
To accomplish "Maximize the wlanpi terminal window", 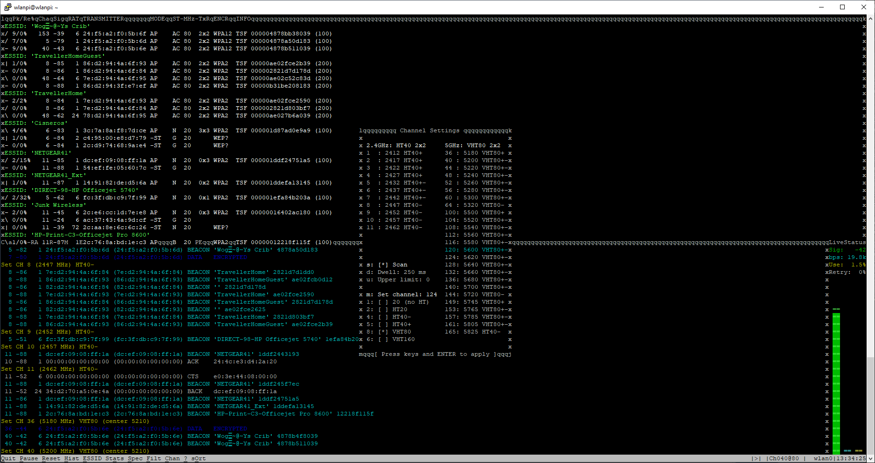I will point(842,7).
